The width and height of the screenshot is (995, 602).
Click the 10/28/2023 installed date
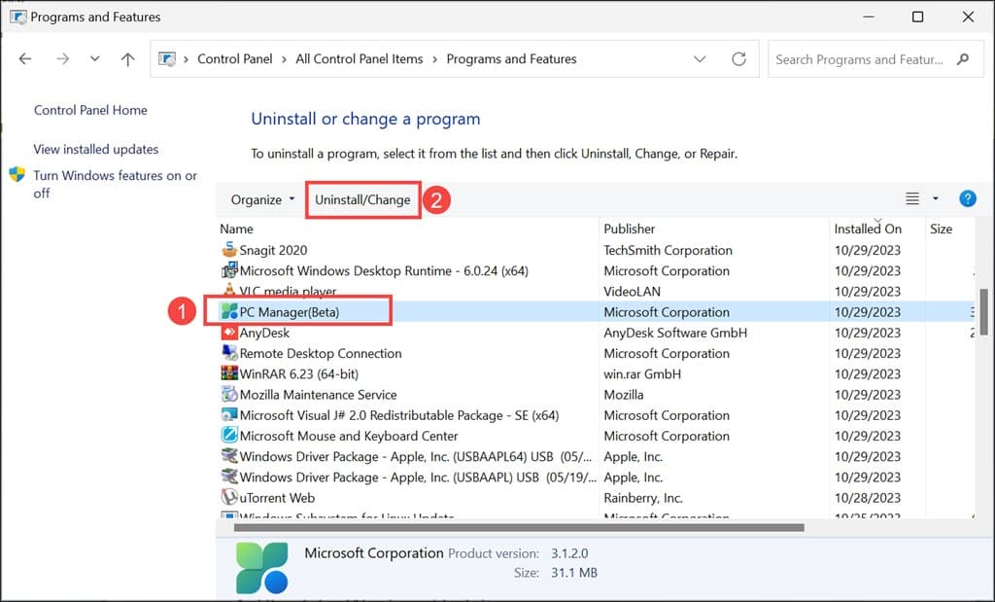pyautogui.click(x=868, y=498)
